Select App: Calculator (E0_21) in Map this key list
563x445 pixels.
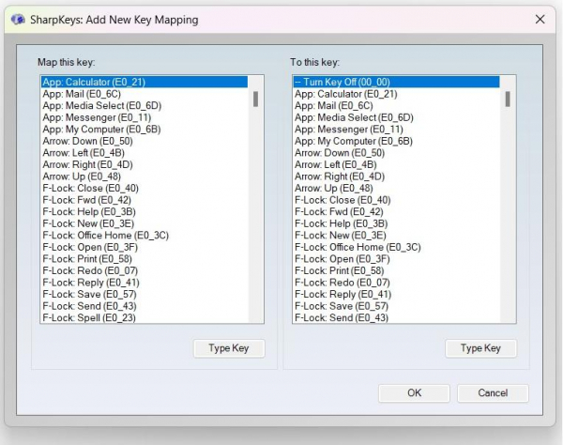145,82
